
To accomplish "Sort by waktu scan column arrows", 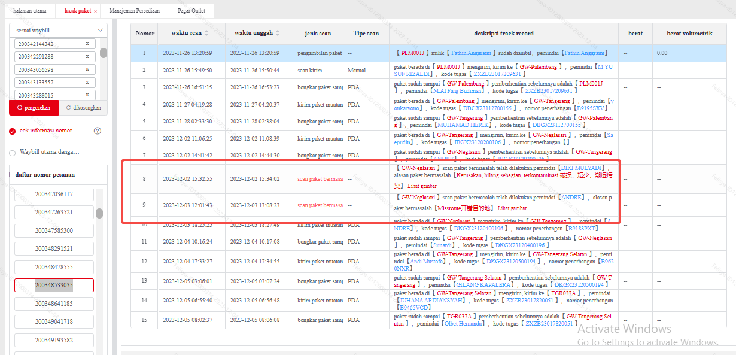I will pyautogui.click(x=207, y=33).
